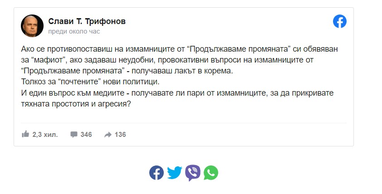The width and height of the screenshot is (382, 194).
Task: Click the like count "2,3 хил."
Action: [45, 135]
